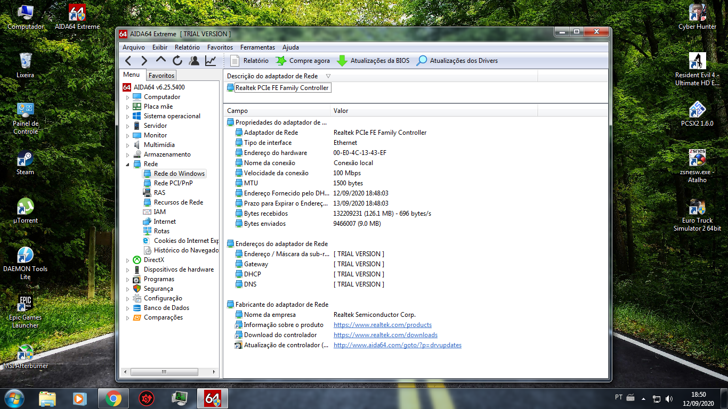The width and height of the screenshot is (728, 409).
Task: Open the Relatório menu
Action: point(187,47)
